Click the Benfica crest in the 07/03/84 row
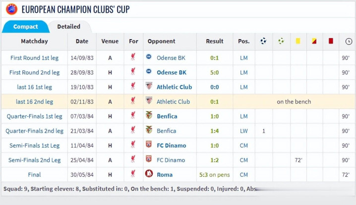Screen dimensions: 356x205 coord(149,116)
